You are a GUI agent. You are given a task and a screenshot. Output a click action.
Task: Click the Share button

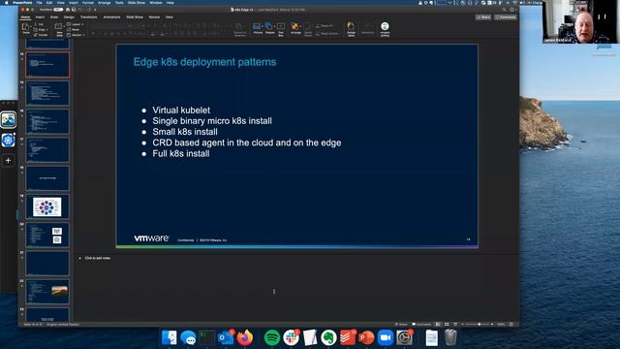click(x=483, y=17)
